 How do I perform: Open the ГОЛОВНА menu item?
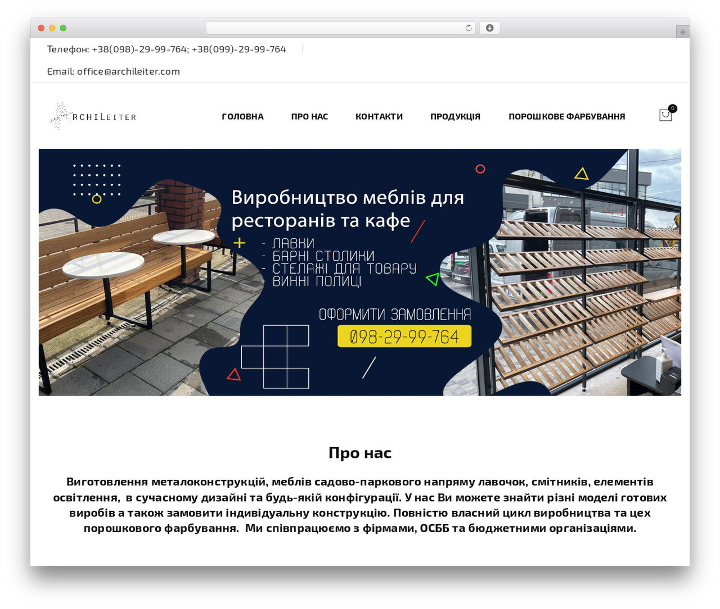coord(242,116)
